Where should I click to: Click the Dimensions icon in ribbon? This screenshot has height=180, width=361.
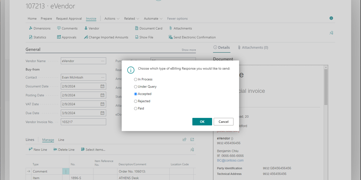31,28
